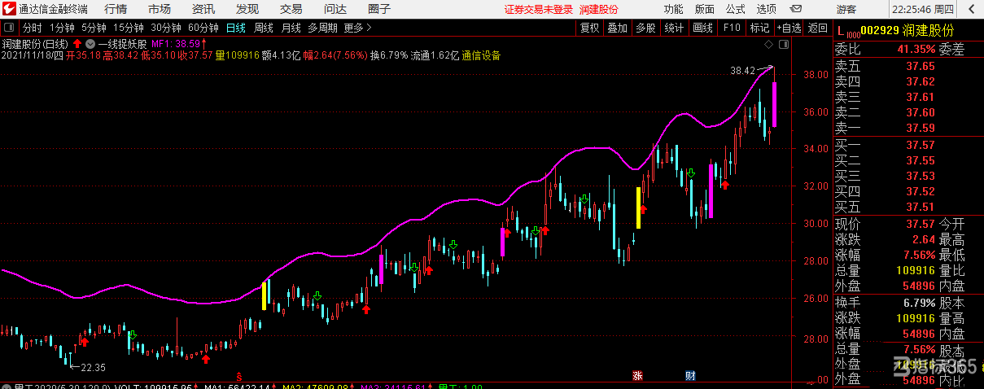This screenshot has height=389, width=984.
Task: Click the 换手 value 6.79% in quote panel
Action: pos(919,302)
